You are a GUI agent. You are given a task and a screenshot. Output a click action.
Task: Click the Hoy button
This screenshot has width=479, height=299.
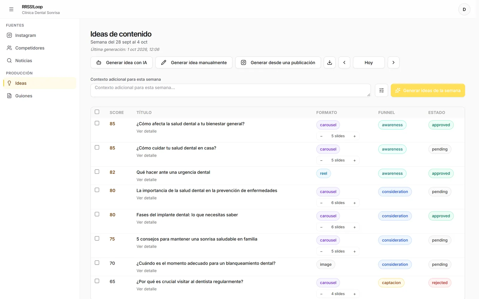tap(369, 62)
